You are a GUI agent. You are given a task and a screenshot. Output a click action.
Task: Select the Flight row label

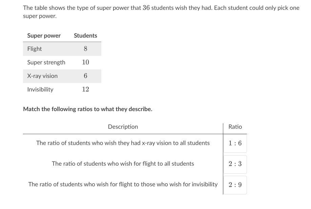click(35, 49)
